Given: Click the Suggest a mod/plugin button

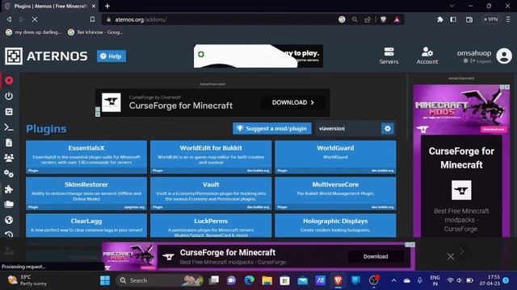Looking at the screenshot, I should 272,129.
